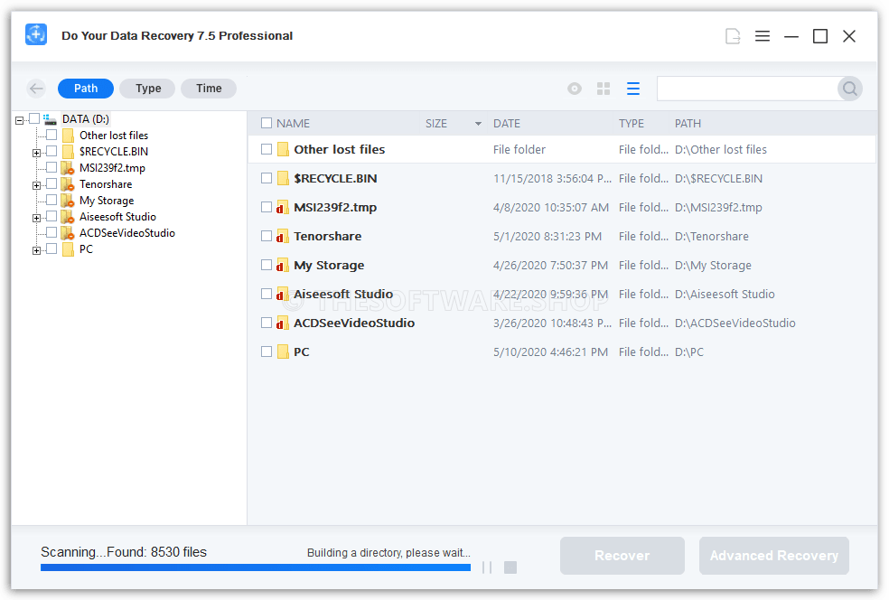The image size is (889, 600).
Task: Click the My Storage folder icon in the file list
Action: [x=283, y=265]
